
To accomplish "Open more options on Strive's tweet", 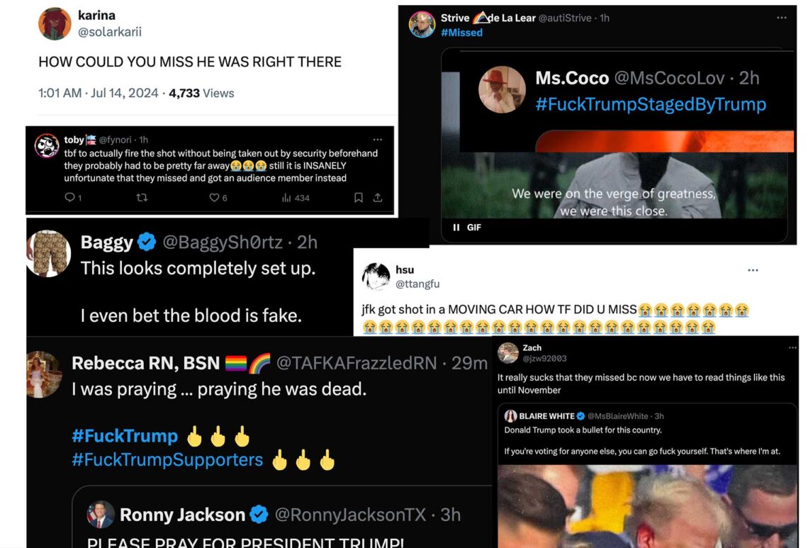I will click(x=782, y=18).
